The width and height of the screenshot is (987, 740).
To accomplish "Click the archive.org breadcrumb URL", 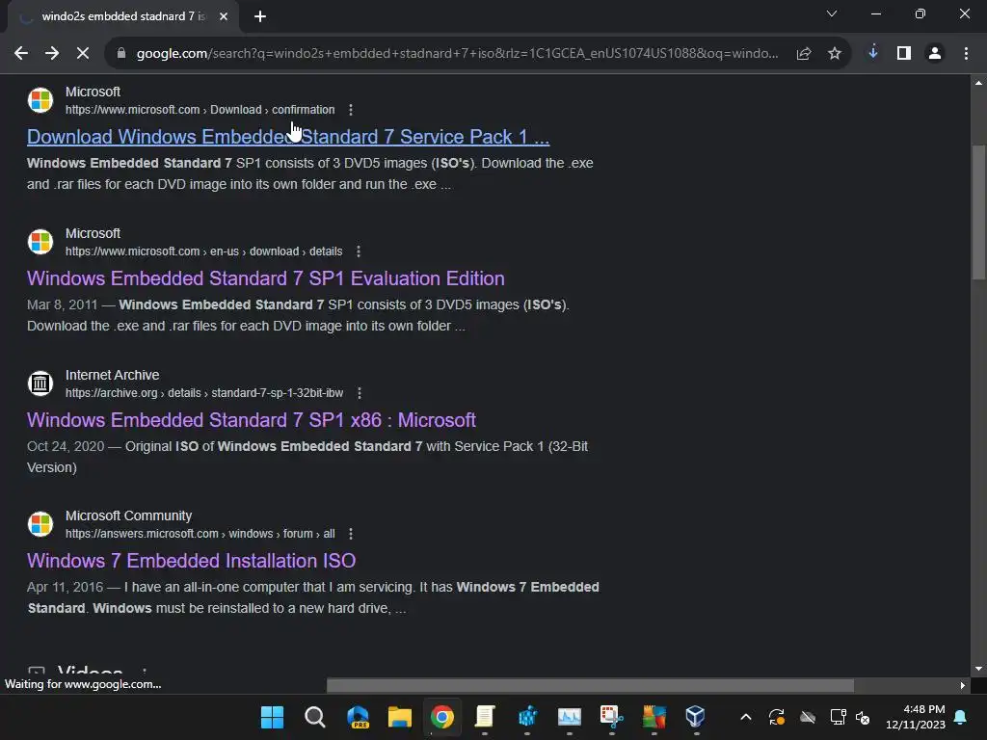I will [x=204, y=393].
